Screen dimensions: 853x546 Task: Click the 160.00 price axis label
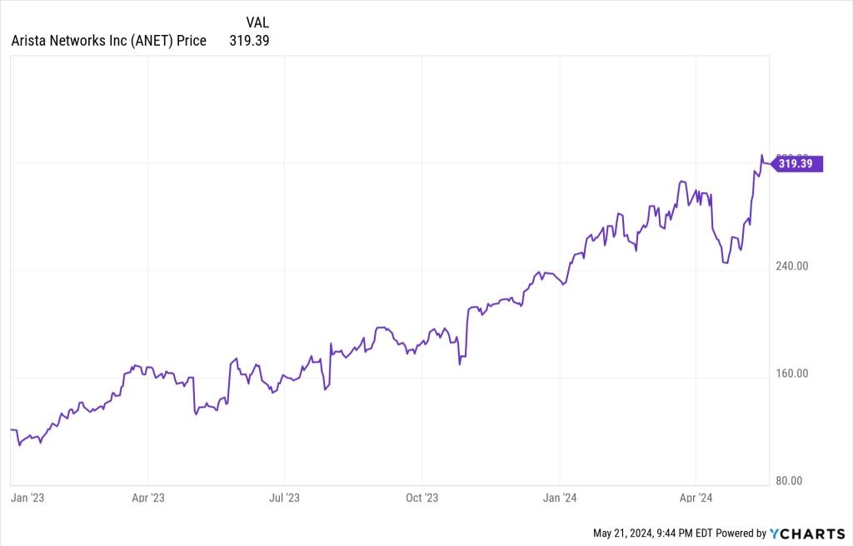coord(791,374)
